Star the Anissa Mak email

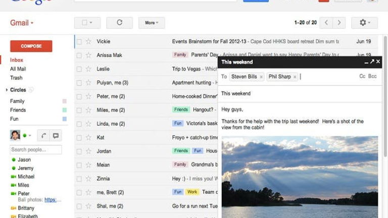(88, 55)
